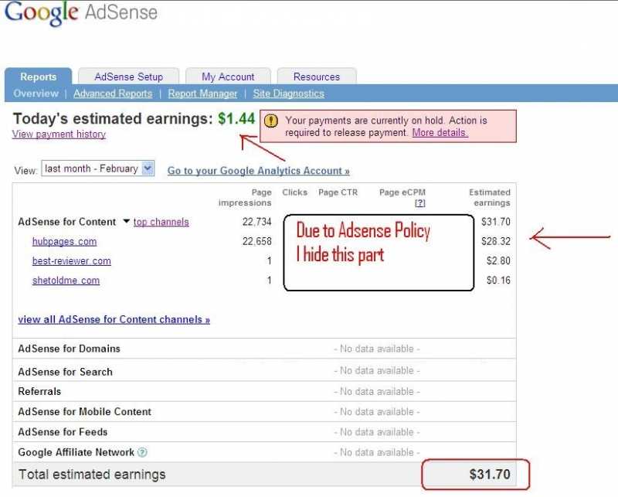Switch to the AdSense Setup tab

pyautogui.click(x=128, y=77)
